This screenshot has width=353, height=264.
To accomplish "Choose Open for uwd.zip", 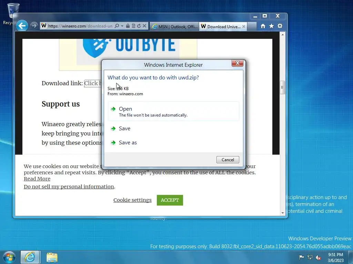I will coord(173,111).
